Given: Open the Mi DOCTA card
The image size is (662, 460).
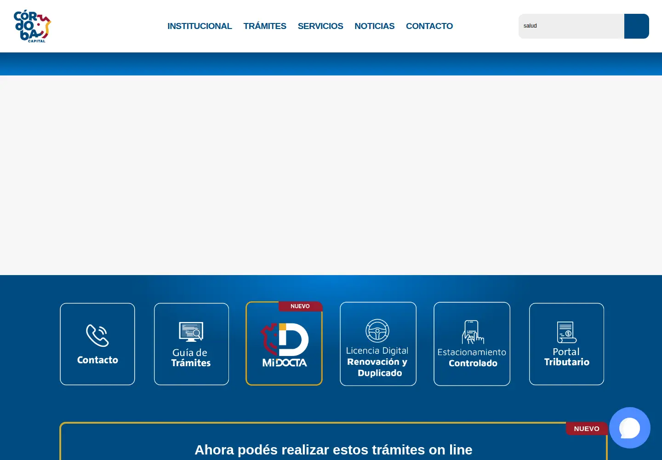Looking at the screenshot, I should 284,344.
